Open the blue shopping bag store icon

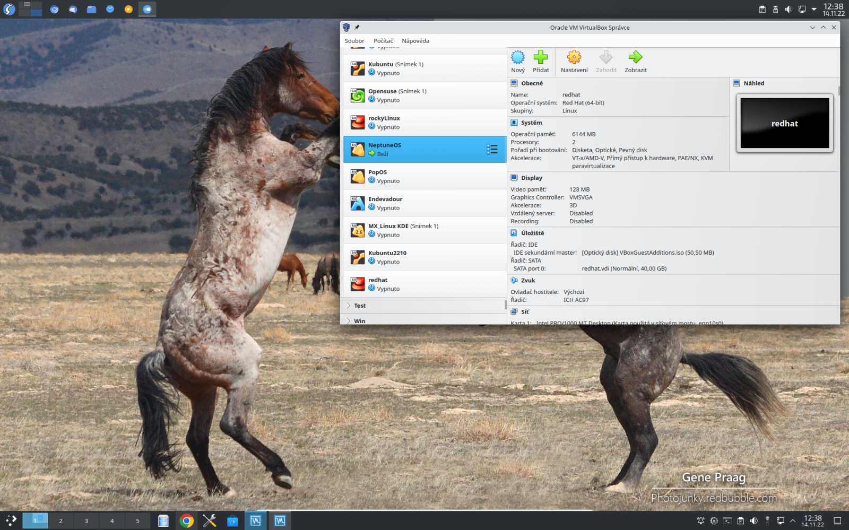(232, 521)
